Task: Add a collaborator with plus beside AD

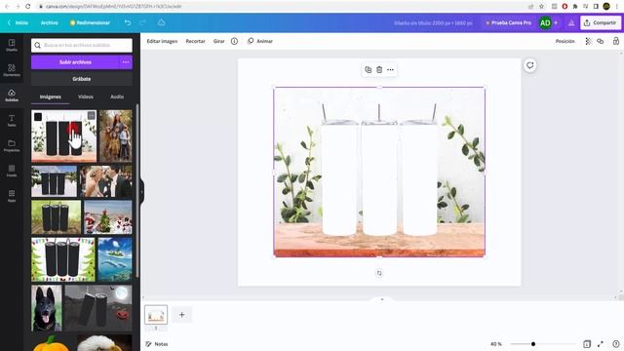Action: [556, 23]
